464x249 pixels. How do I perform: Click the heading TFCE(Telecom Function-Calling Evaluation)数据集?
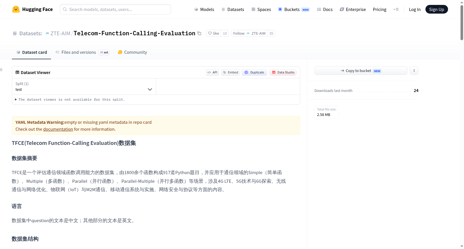74,143
